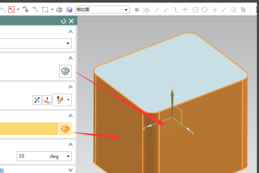
Task: Toggle the quadrant point circle snap icon
Action: coord(205,9)
